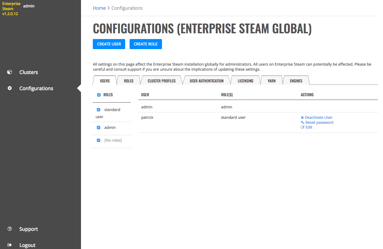Viewport: 383px width, 249px height.
Task: Click the Configurations breadcrumb text
Action: (x=127, y=8)
